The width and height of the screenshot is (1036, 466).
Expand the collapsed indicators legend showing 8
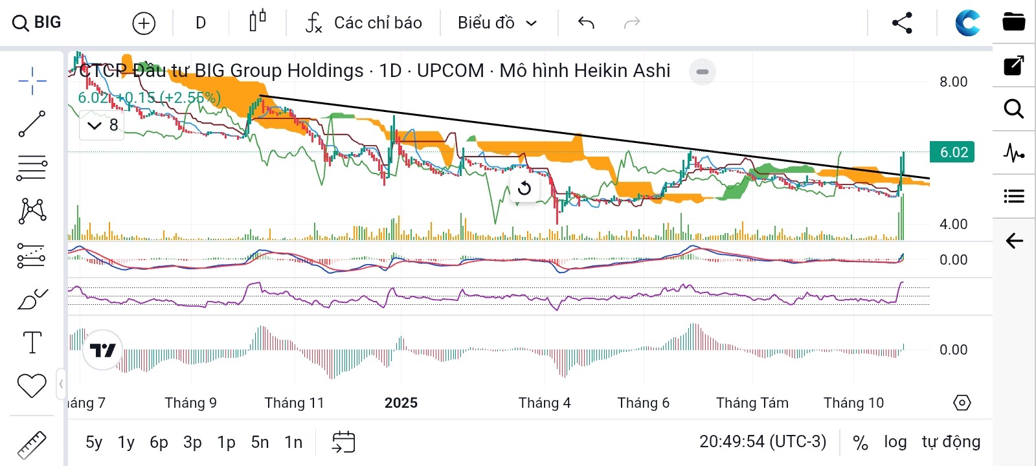point(104,125)
